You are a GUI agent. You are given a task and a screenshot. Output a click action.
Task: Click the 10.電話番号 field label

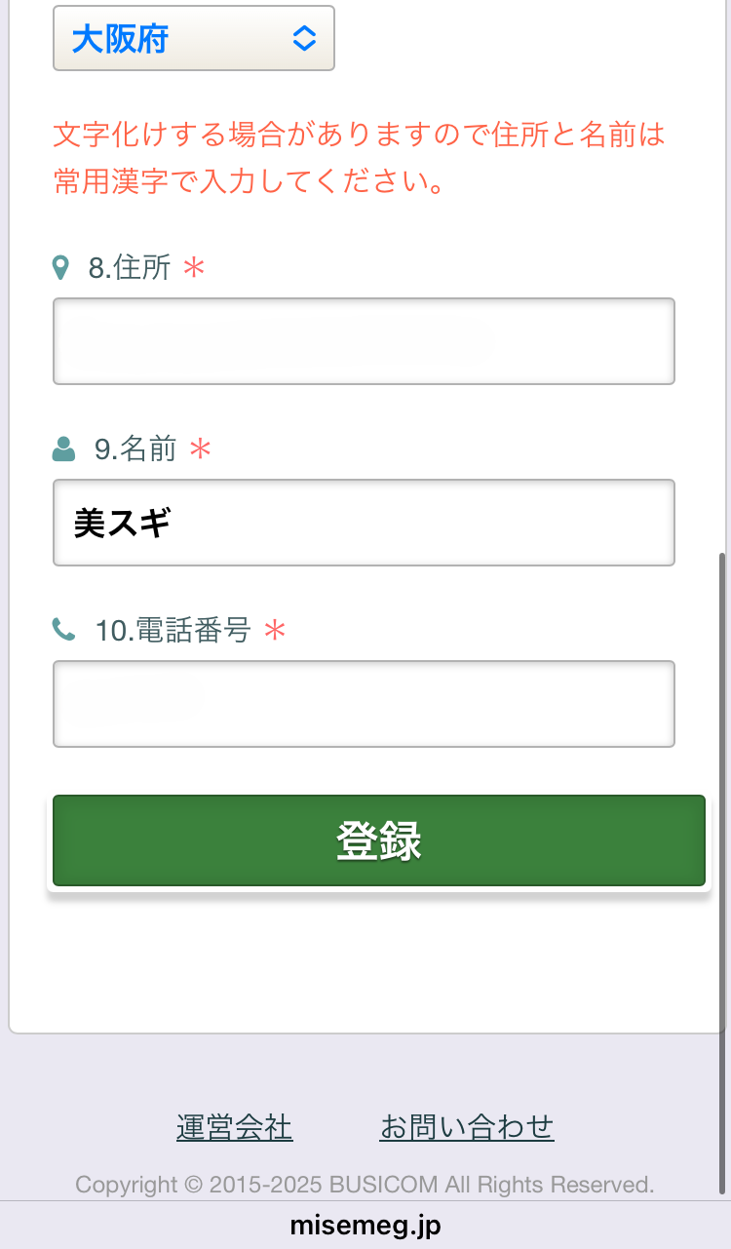click(173, 631)
